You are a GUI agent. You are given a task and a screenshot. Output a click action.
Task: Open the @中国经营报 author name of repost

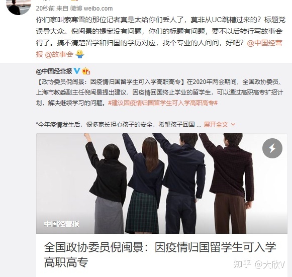tap(54, 71)
